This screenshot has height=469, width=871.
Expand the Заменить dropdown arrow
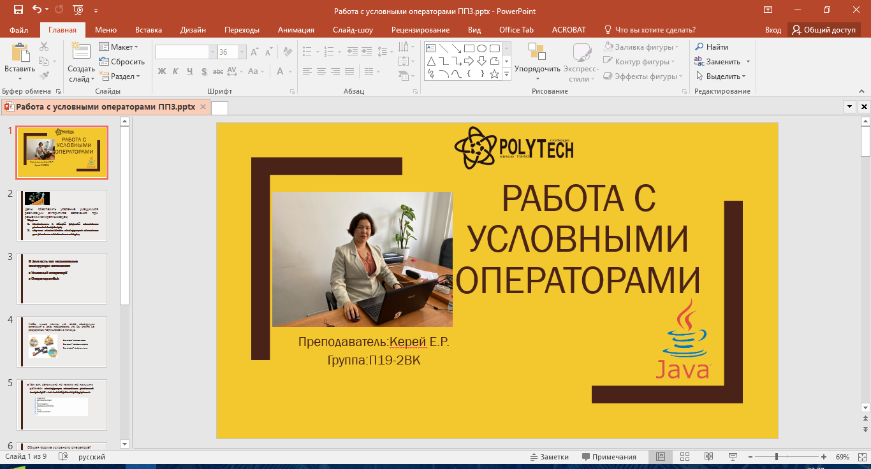click(748, 62)
